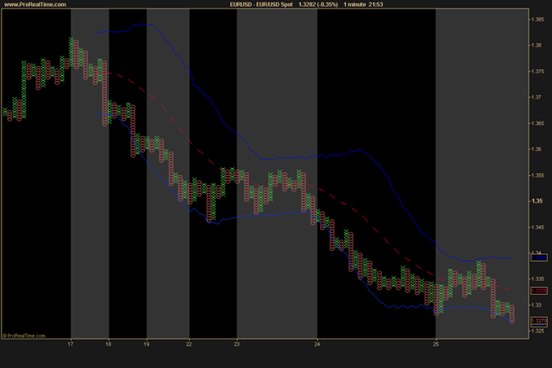Click the 1.38 price axis label
Viewport: 552px width, 368px height.
tap(536, 46)
